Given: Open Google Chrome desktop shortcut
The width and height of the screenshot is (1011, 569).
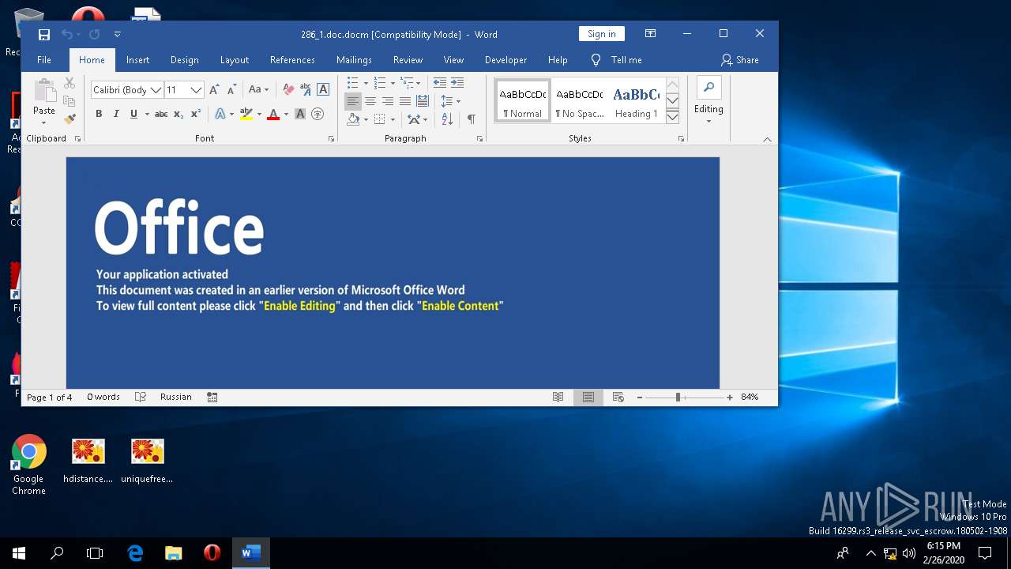Looking at the screenshot, I should pyautogui.click(x=28, y=465).
